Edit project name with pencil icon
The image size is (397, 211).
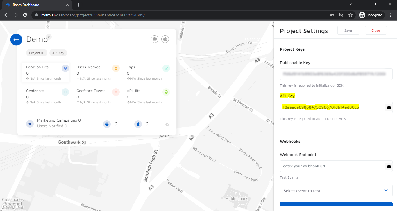click(49, 37)
